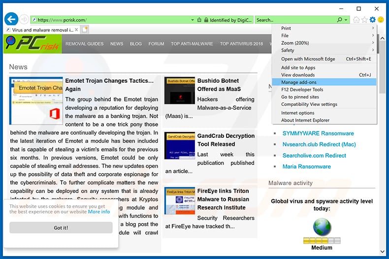This screenshot has height=259, width=389.
Task: Open TOP ANTIVIRUS 2018 nav item
Action: pos(241,44)
